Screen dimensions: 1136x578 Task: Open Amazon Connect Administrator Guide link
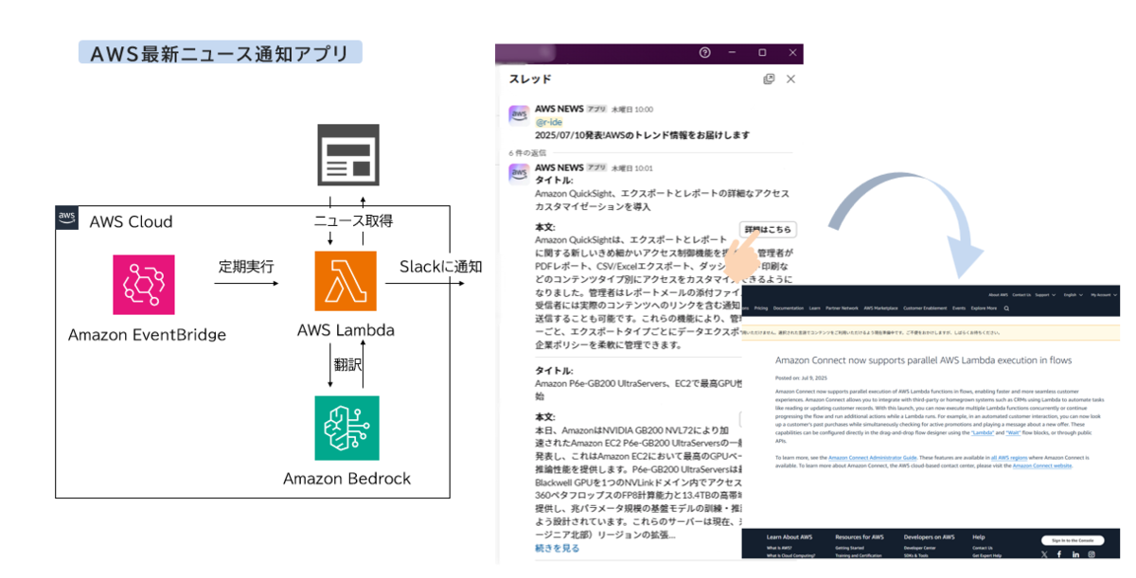coord(872,458)
